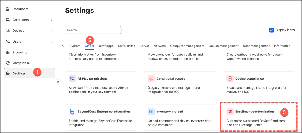302x133 pixels.
Task: Uncheck the Display icons checkbox
Action: [x=272, y=30]
